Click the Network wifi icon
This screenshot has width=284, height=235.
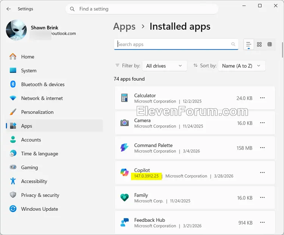[x=13, y=98]
